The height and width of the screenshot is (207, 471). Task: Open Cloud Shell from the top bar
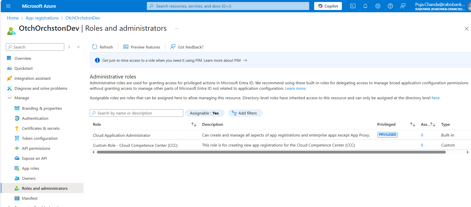353,6
